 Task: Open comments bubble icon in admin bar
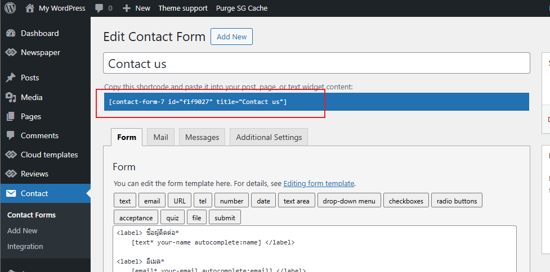click(99, 8)
